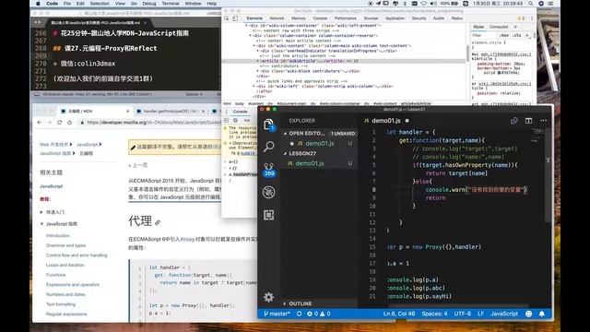Toggle :hov element state in Styles pane

(x=504, y=35)
